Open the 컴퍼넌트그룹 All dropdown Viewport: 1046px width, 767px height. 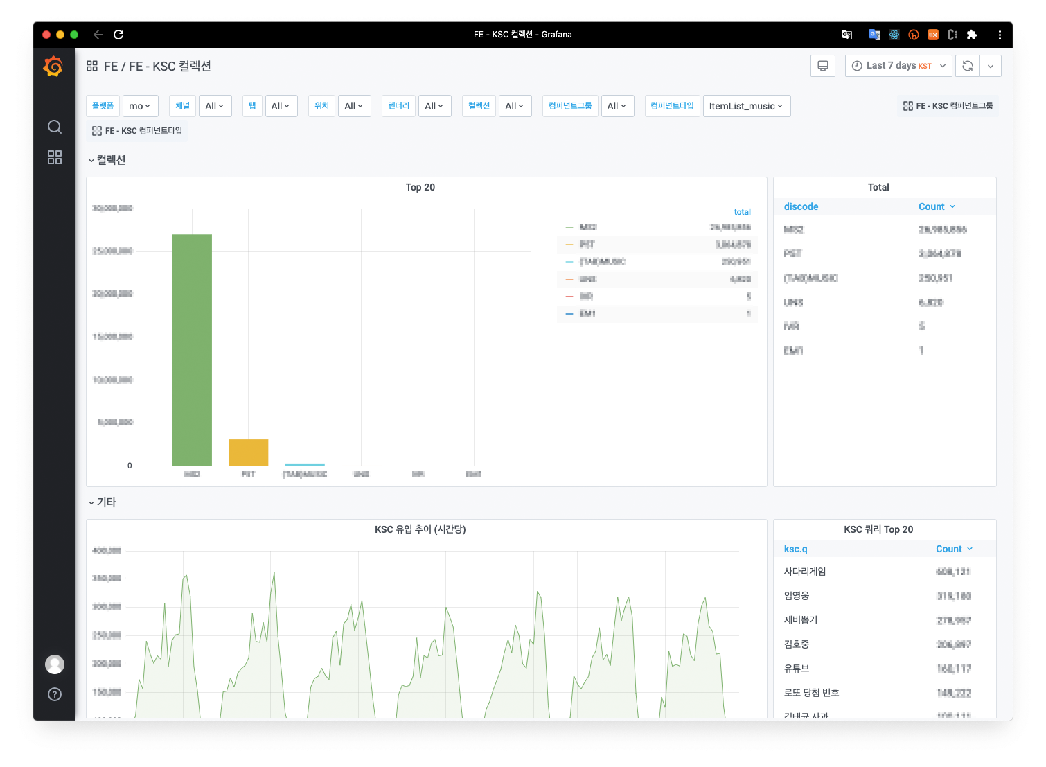click(x=617, y=106)
